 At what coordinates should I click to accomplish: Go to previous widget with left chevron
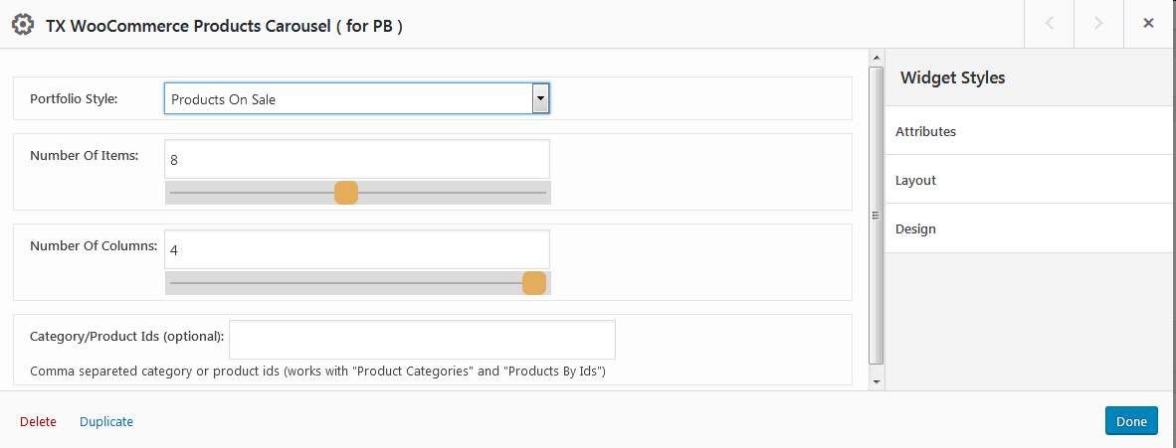pos(1049,24)
